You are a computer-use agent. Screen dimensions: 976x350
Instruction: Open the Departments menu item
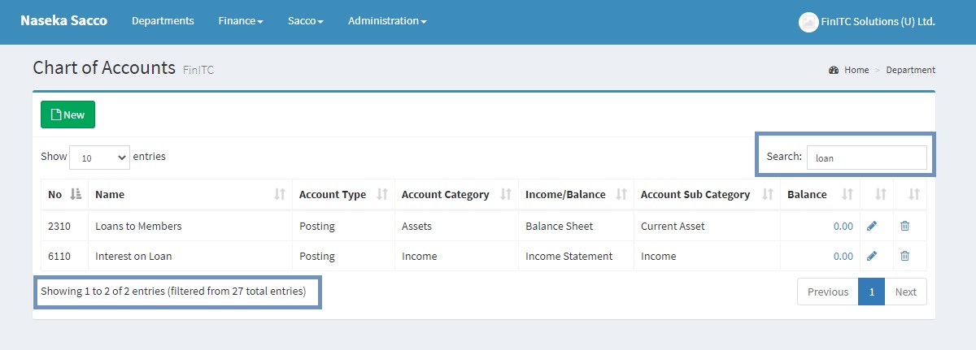pos(163,21)
